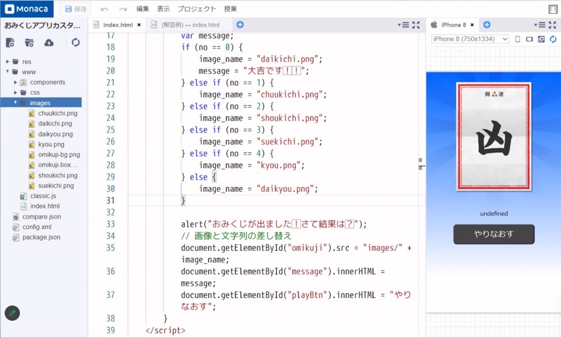Collapse the images folder

tap(15, 103)
